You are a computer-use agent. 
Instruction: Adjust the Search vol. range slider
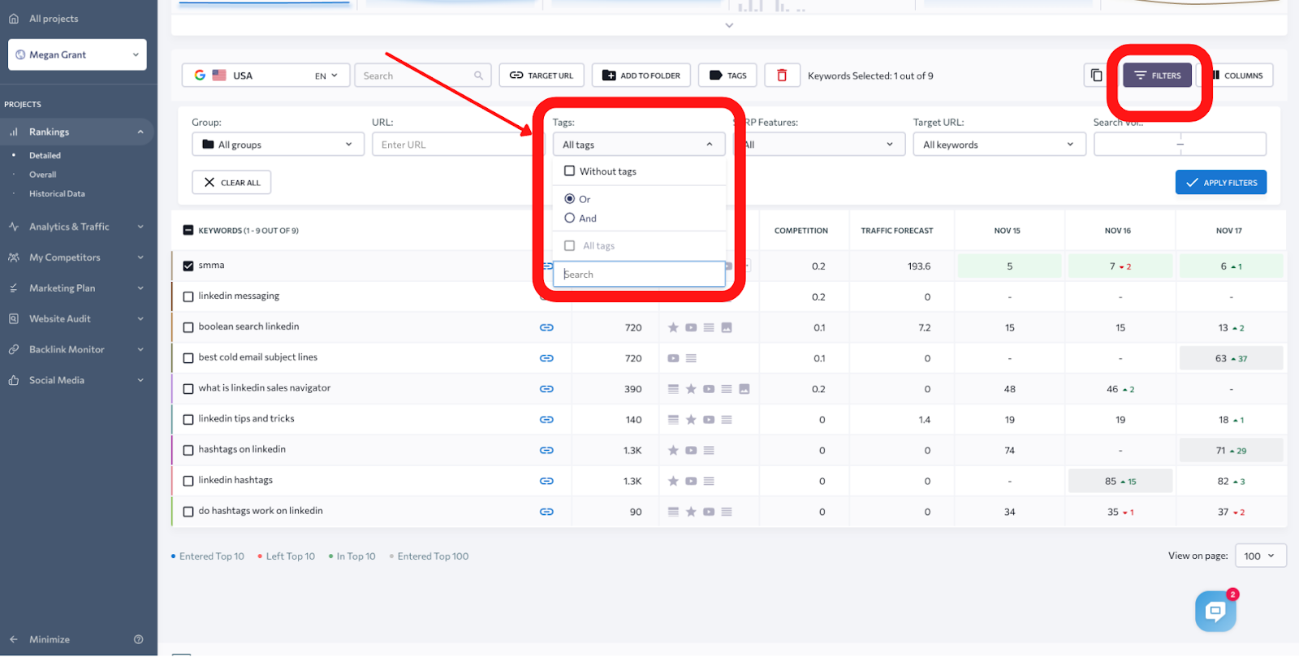tap(1180, 145)
